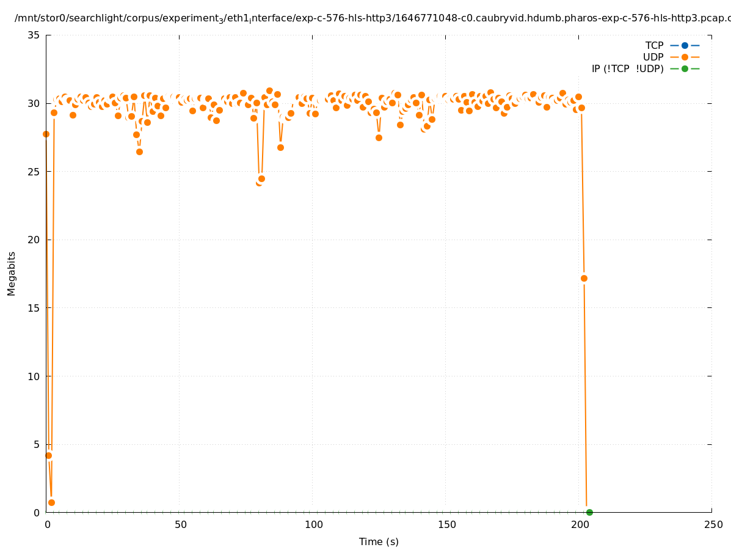Select the IP (!TCP !UDP) legend label
Image resolution: width=731 pixels, height=550 pixels.
click(627, 68)
